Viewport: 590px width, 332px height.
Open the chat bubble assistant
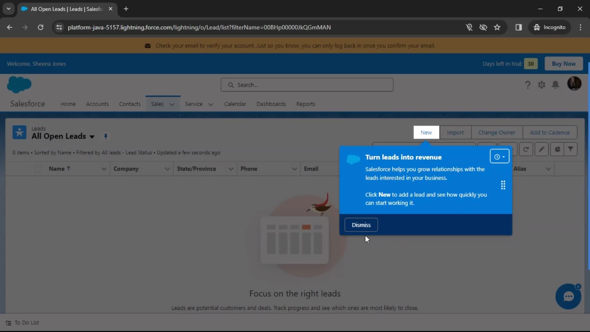(x=568, y=296)
